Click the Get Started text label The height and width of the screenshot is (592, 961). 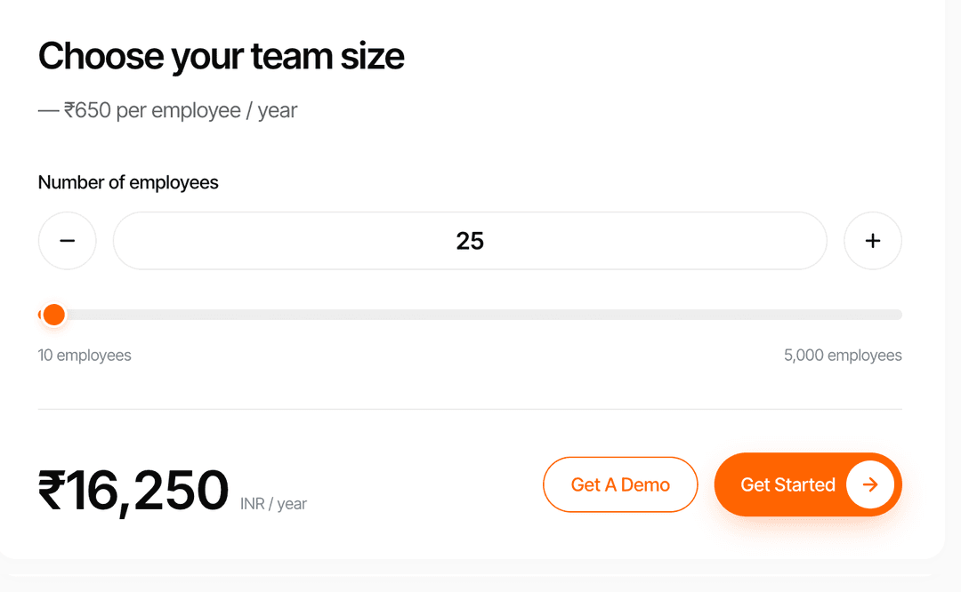[x=787, y=484]
